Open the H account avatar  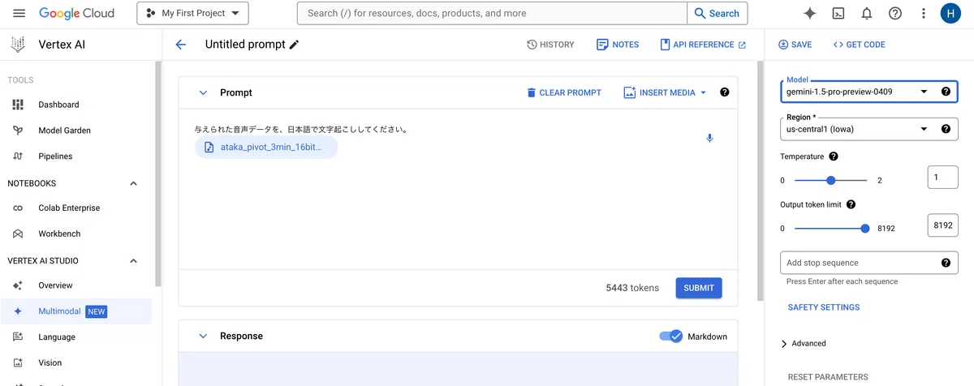click(x=951, y=13)
